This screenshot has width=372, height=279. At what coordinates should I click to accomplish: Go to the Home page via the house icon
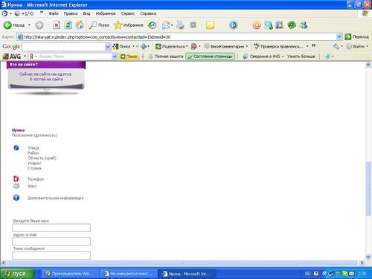point(80,25)
